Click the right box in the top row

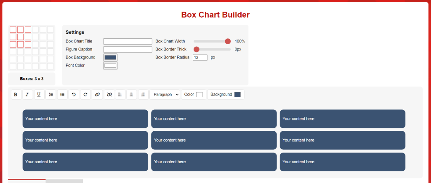coord(343,119)
